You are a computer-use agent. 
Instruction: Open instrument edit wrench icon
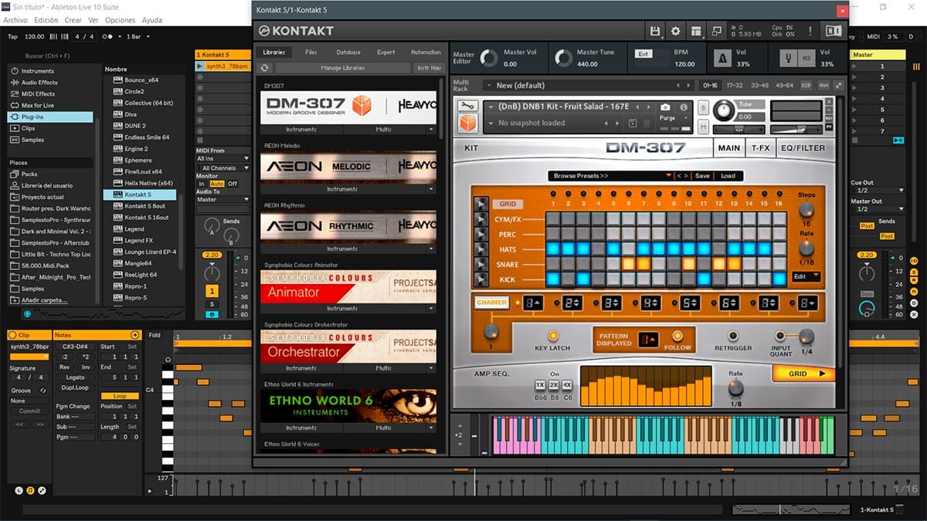pos(468,106)
